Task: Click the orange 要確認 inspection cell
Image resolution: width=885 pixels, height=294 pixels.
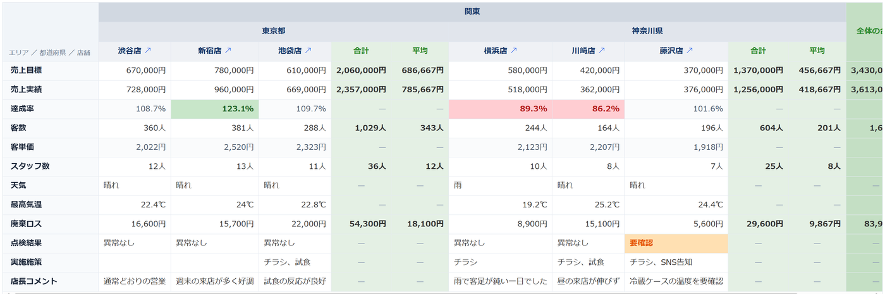Action: pyautogui.click(x=676, y=243)
